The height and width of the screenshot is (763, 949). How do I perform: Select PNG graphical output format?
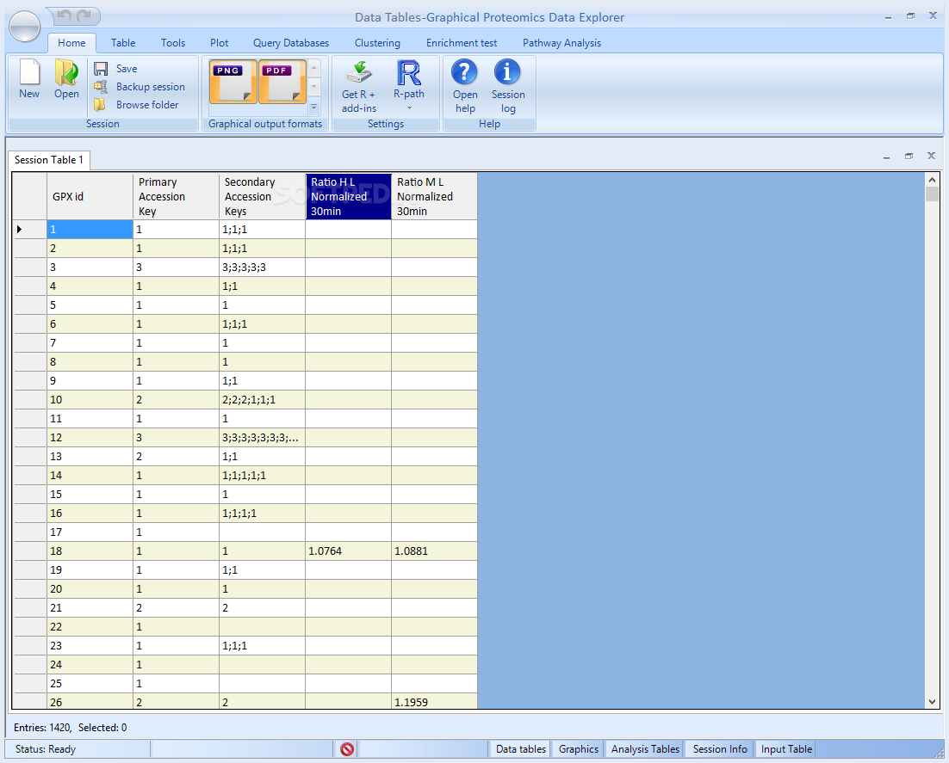point(233,82)
